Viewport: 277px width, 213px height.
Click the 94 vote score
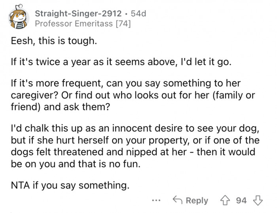point(241,201)
